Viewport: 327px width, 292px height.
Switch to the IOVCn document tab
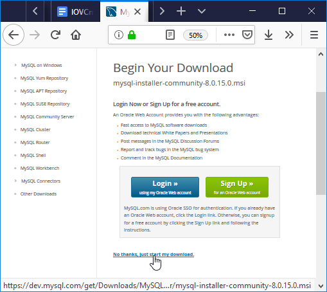(x=75, y=12)
